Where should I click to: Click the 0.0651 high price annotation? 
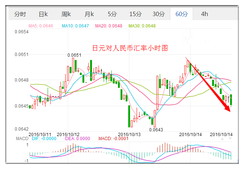(x=74, y=55)
